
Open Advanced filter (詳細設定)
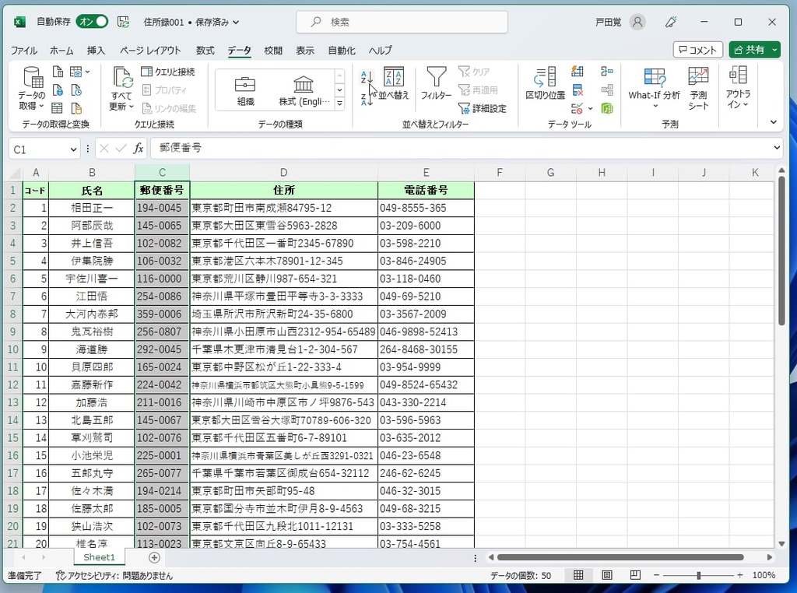(x=483, y=108)
